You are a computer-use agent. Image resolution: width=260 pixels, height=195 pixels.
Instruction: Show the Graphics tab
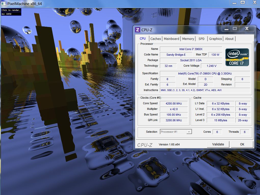point(215,39)
